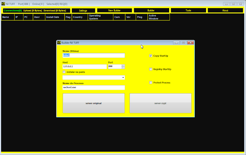246x155 pixels.
Task: Click the Port number field
Action: [115, 66]
